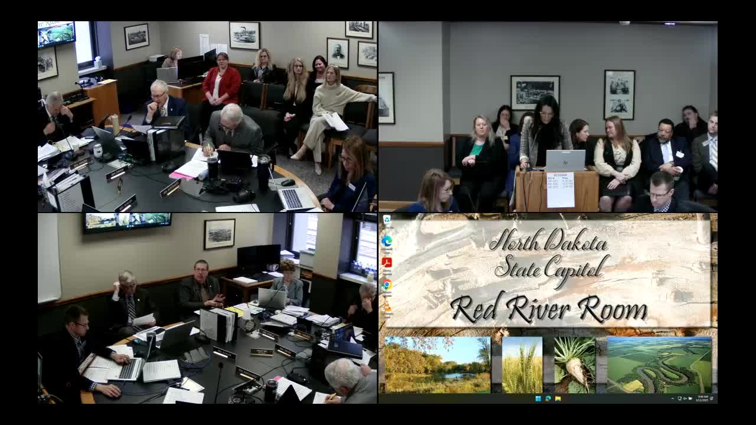Click the Edge icon on the taskbar
This screenshot has width=756, height=425.
pos(548,398)
